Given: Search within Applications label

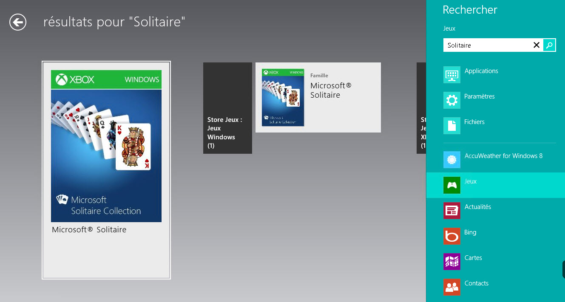Looking at the screenshot, I should coord(481,71).
